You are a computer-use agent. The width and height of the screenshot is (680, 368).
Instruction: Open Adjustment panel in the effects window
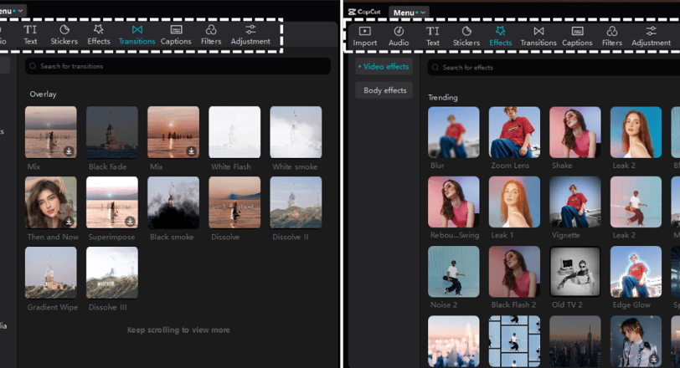(651, 36)
